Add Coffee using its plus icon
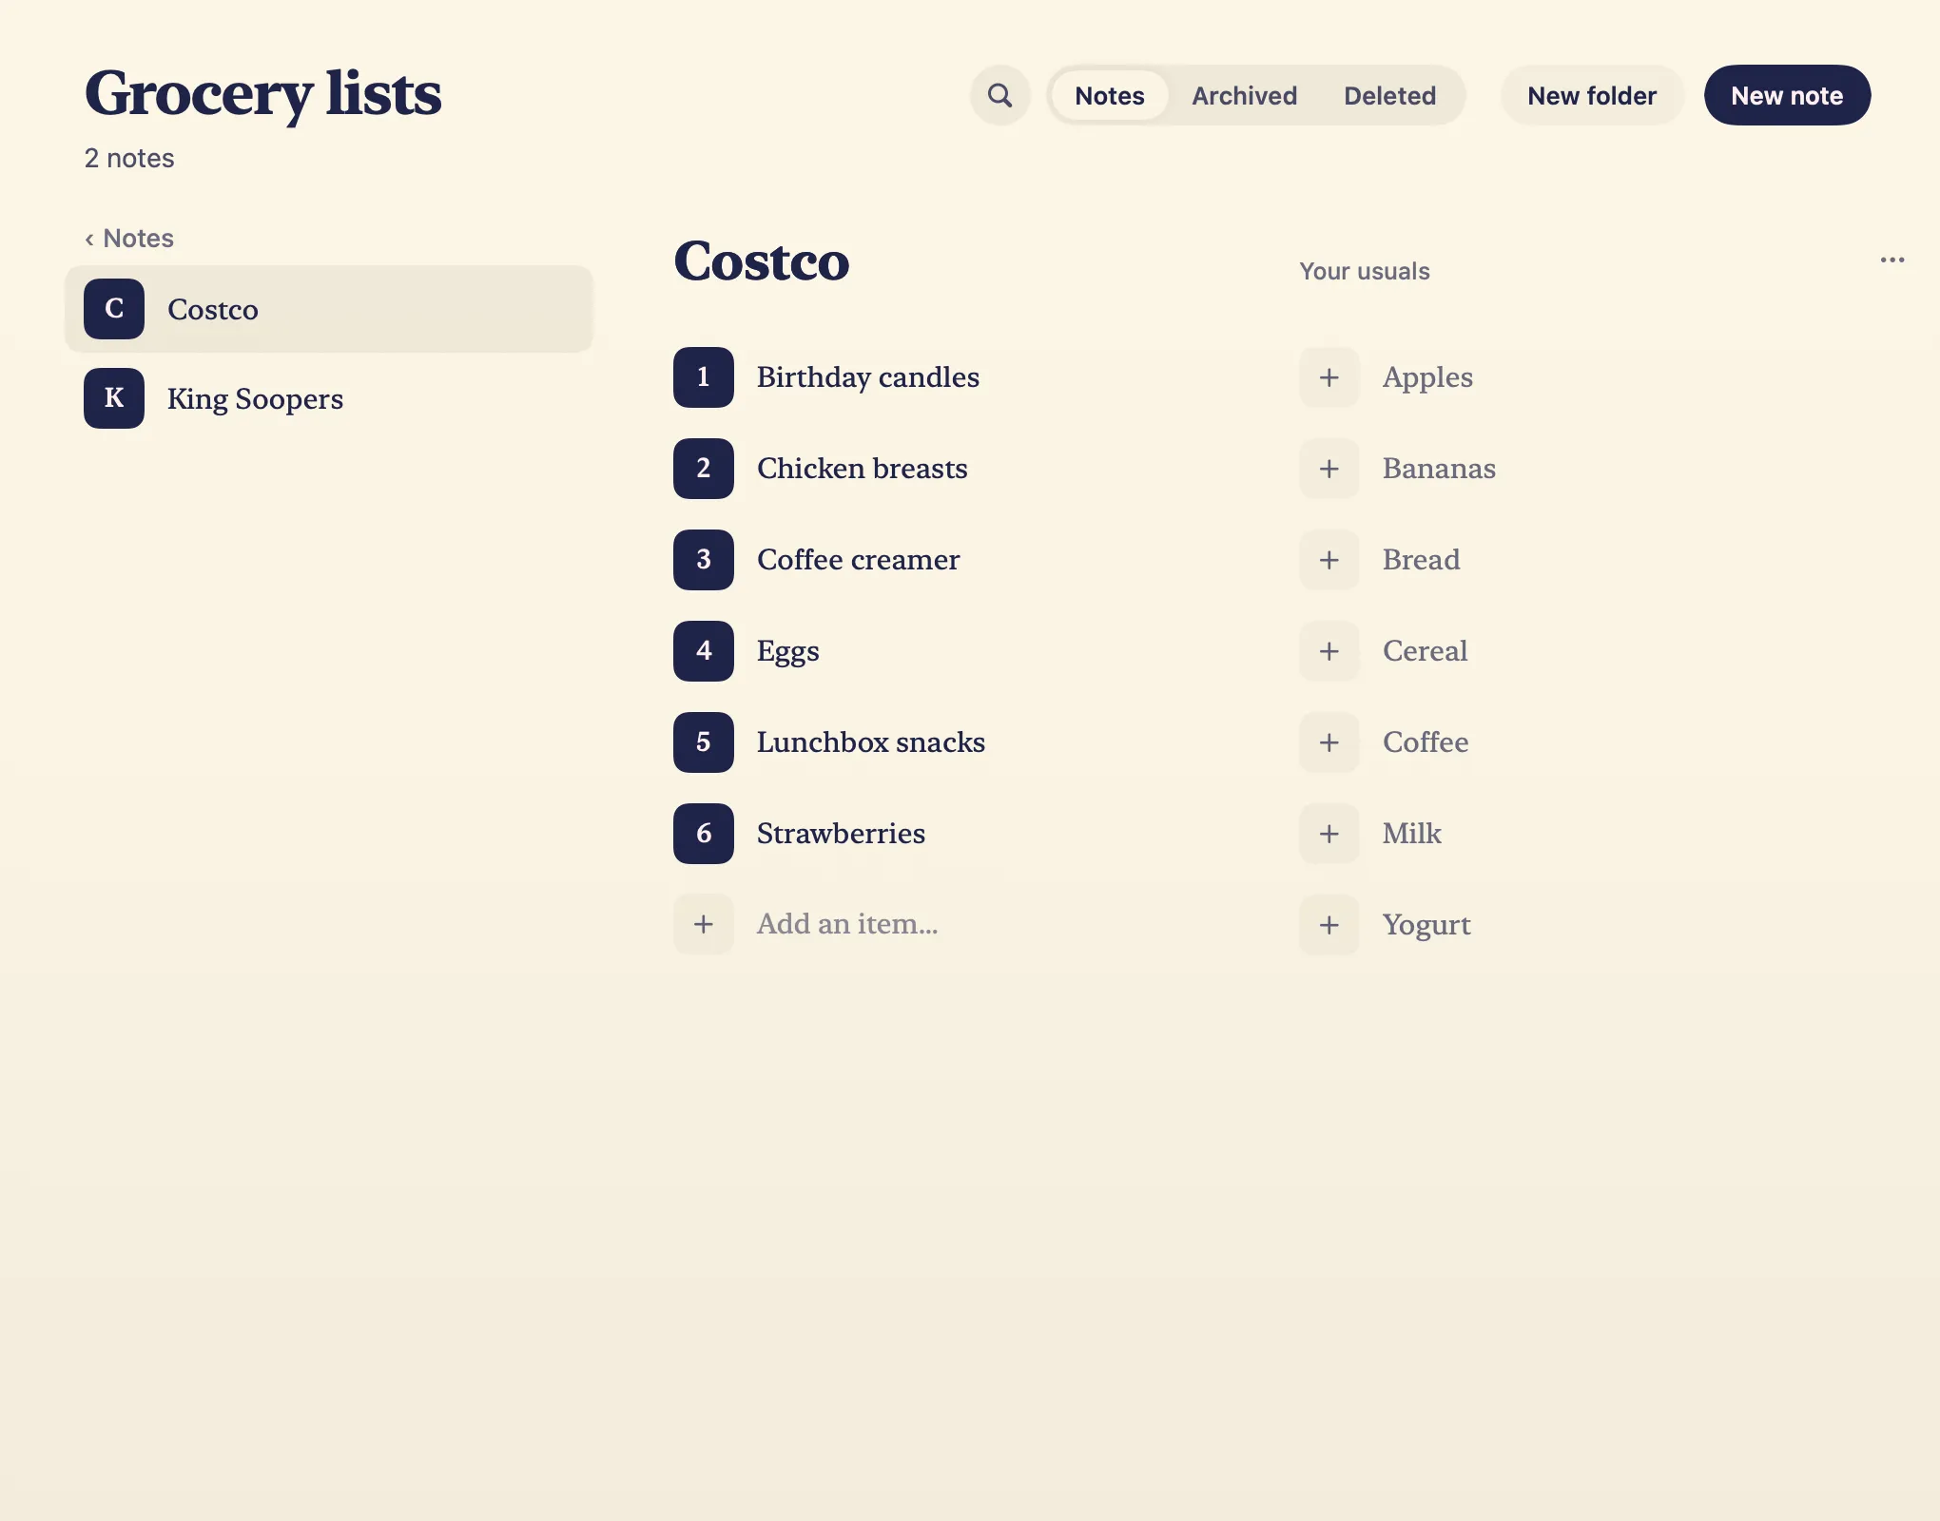Screen dimensions: 1940x1521 (x=1329, y=742)
